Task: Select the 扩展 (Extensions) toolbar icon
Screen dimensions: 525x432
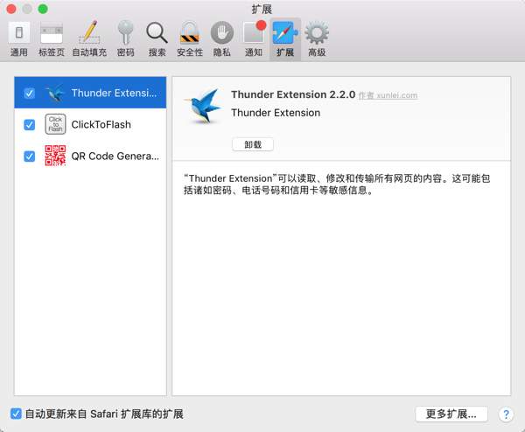Action: coord(285,39)
